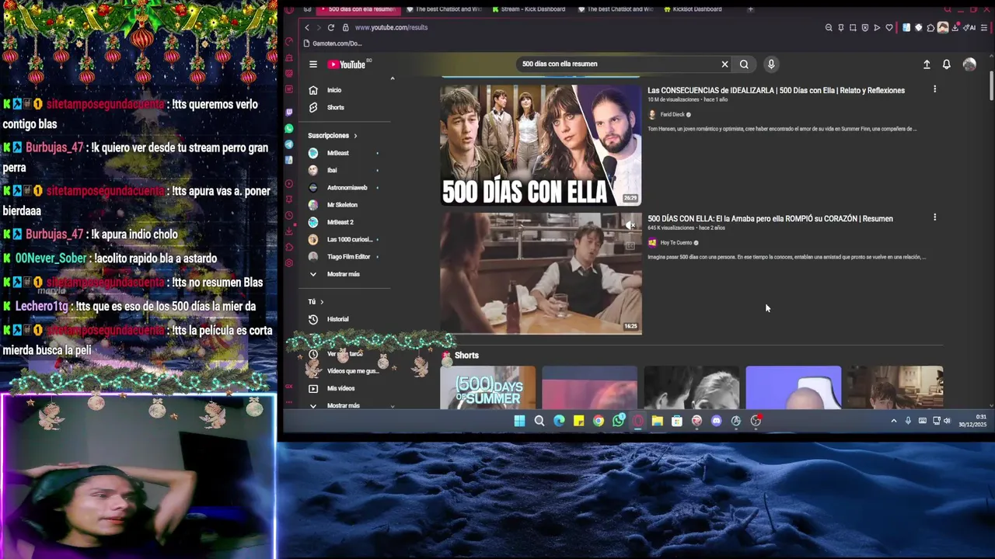Open options menu for the ROMPIÓ su CORAZÓN video

point(934,217)
